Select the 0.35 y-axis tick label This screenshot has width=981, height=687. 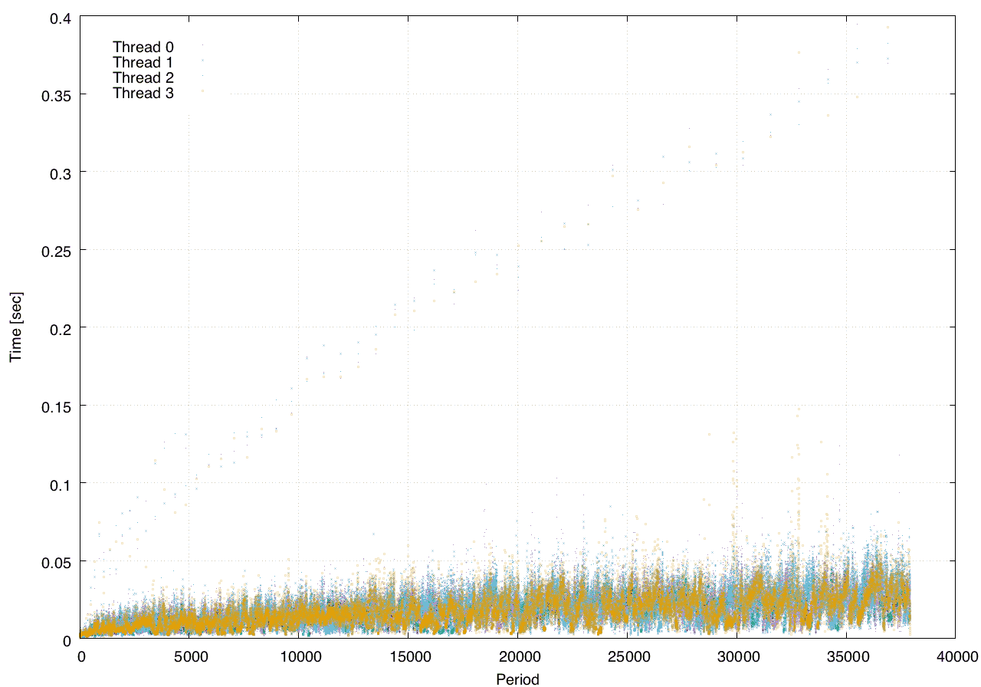tap(57, 94)
